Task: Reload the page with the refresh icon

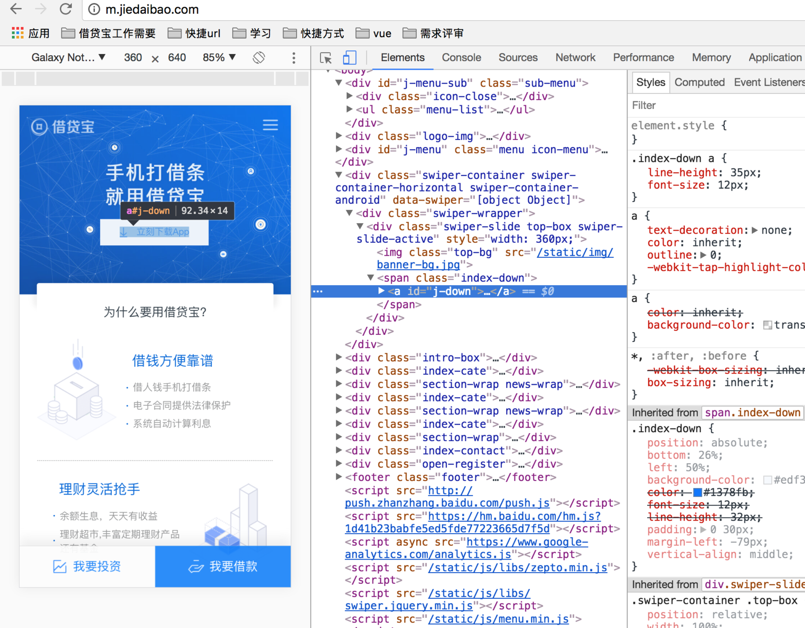Action: (66, 9)
